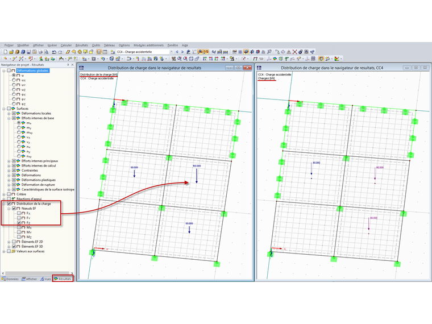Collapse Efforts internes de base node
432x324 pixels.
click(9, 118)
